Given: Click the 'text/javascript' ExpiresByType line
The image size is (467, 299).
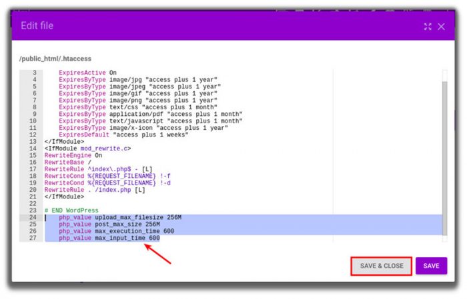Looking at the screenshot, I should (150, 121).
